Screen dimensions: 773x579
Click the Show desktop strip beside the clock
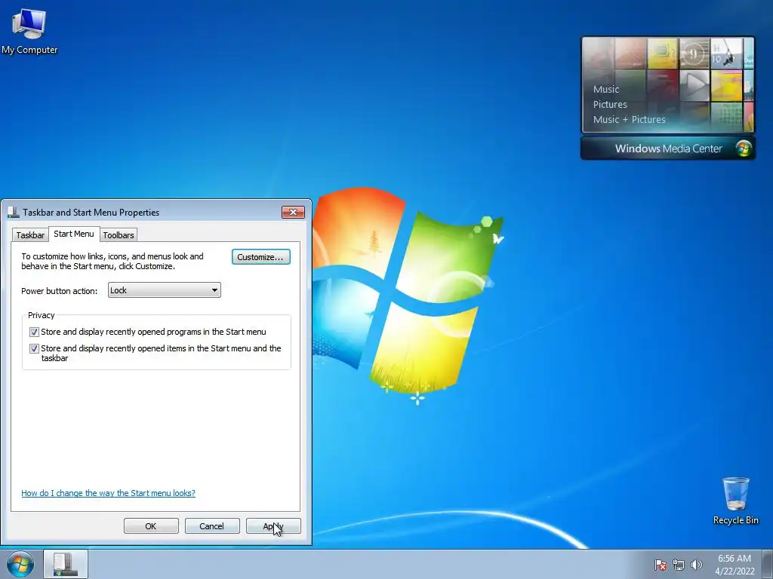click(x=767, y=564)
